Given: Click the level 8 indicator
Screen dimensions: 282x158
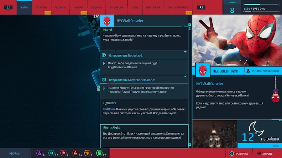Looking at the screenshot, I should 232,10.
